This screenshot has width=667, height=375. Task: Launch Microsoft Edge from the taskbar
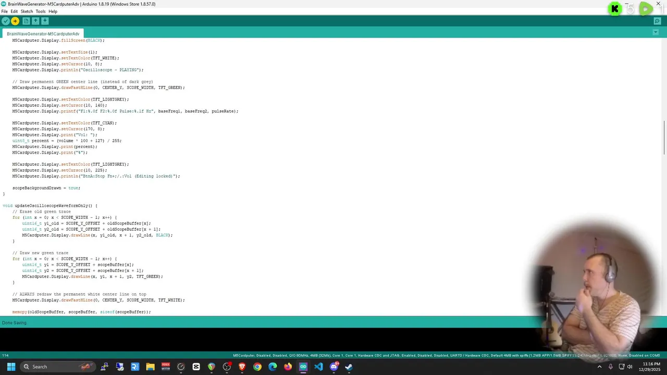(273, 367)
